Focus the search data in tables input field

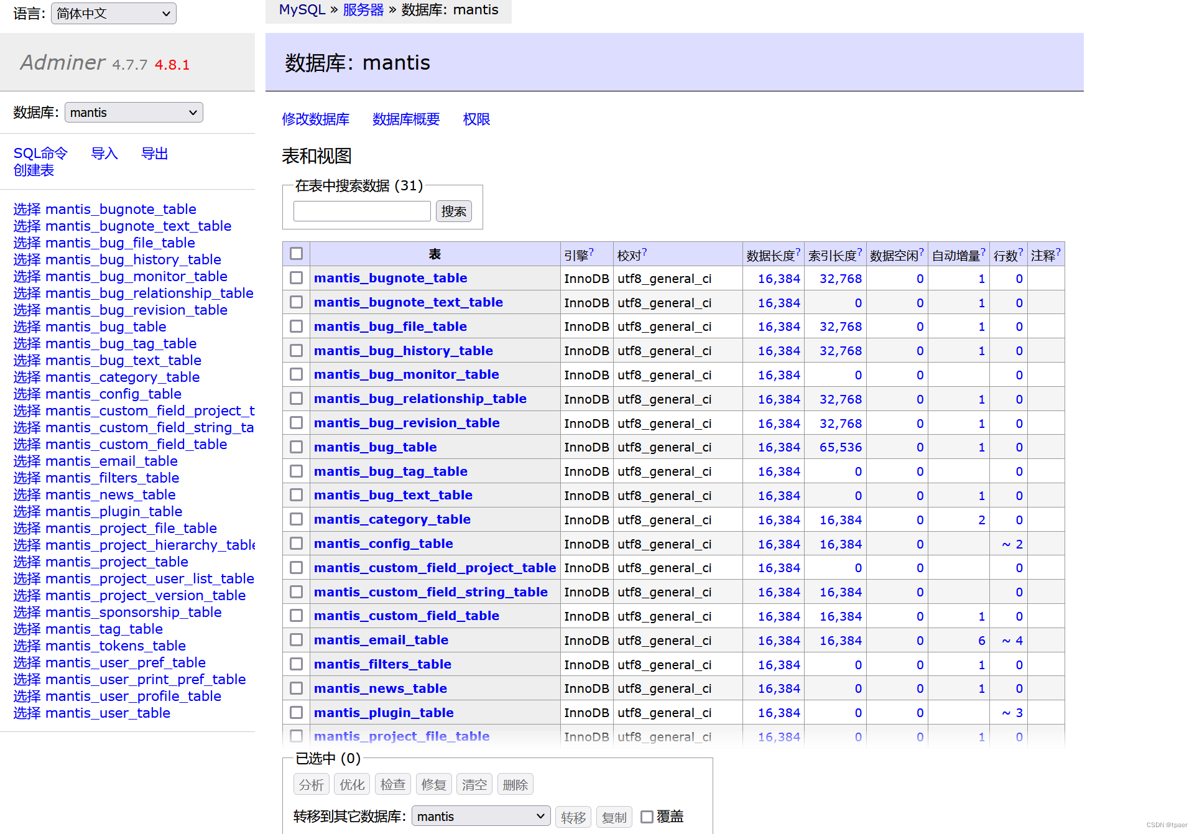pos(362,211)
